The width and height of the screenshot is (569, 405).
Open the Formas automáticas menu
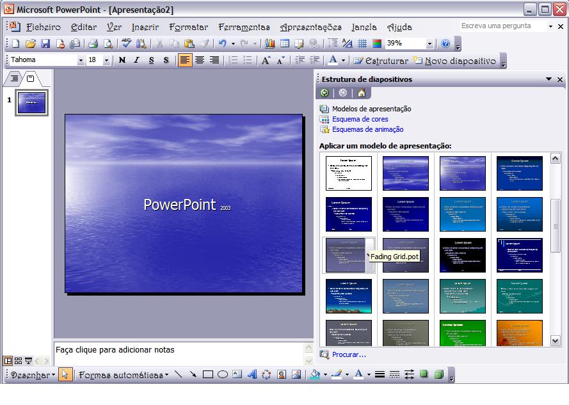[124, 374]
